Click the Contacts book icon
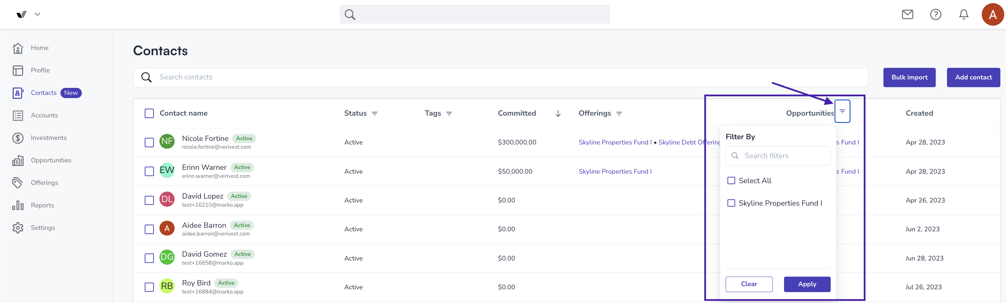Image resolution: width=1006 pixels, height=303 pixels. [18, 93]
